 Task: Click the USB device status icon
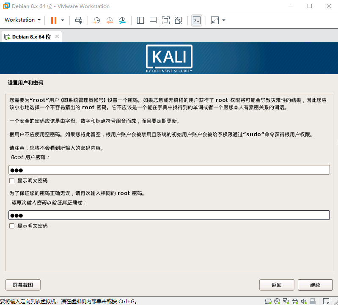(x=313, y=301)
